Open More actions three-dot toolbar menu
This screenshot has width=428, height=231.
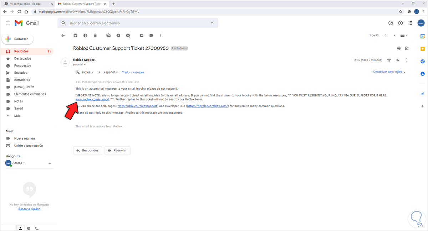pyautogui.click(x=160, y=36)
